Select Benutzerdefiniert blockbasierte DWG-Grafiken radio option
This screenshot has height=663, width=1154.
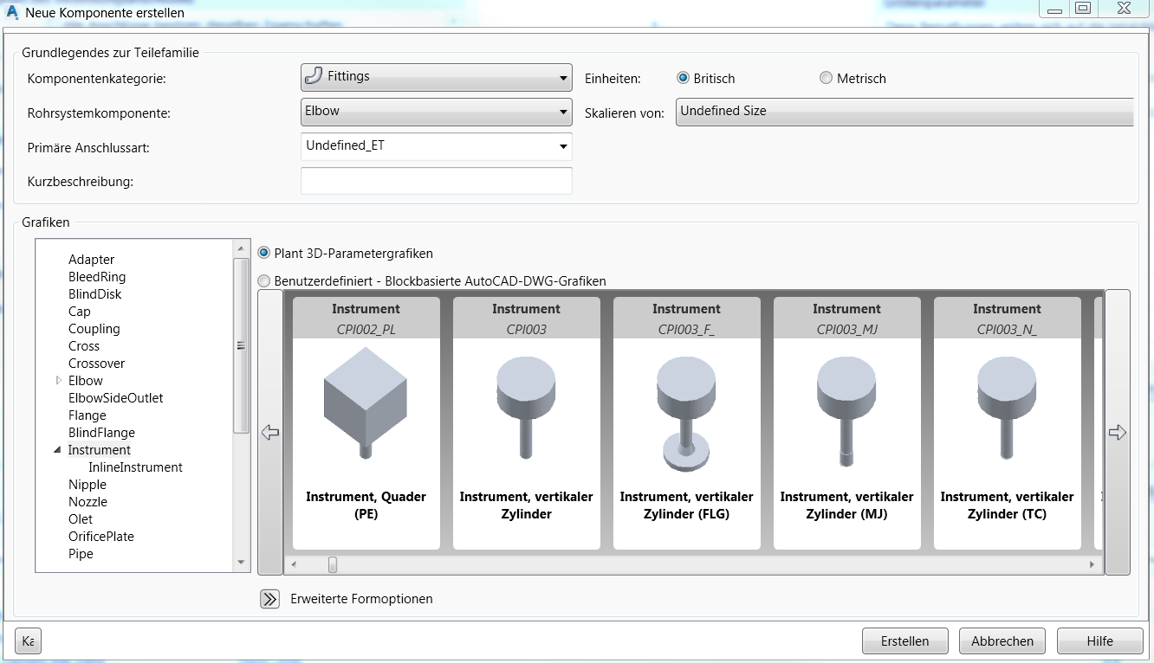tap(264, 281)
